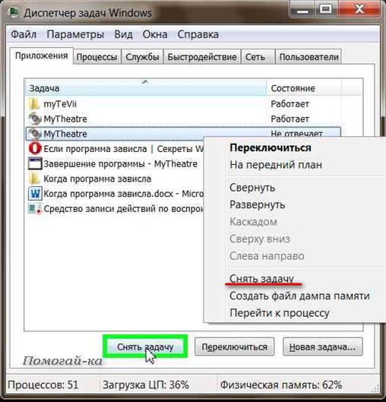The width and height of the screenshot is (386, 402).
Task: Open the Параметры menu
Action: pos(75,34)
